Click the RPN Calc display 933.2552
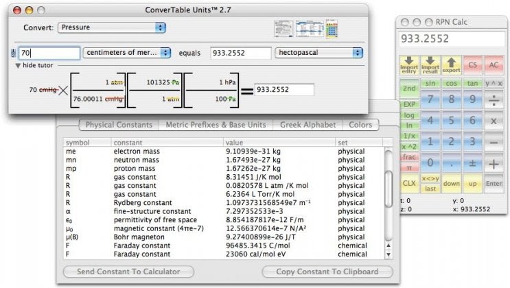This screenshot has width=510, height=288. pyautogui.click(x=452, y=39)
